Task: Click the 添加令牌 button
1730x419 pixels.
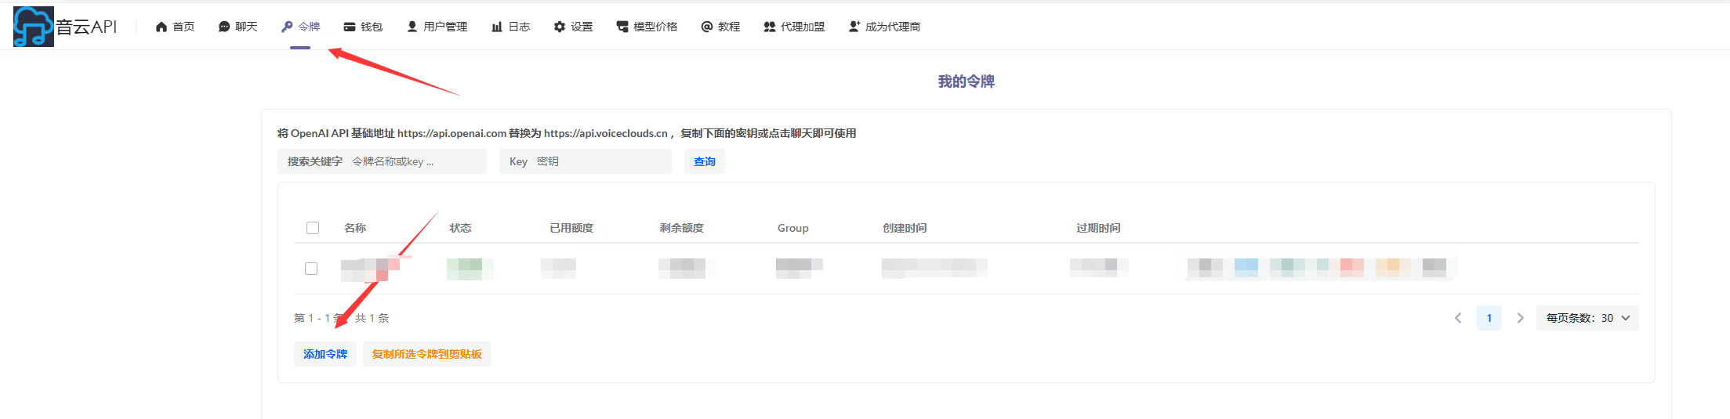Action: click(x=325, y=354)
